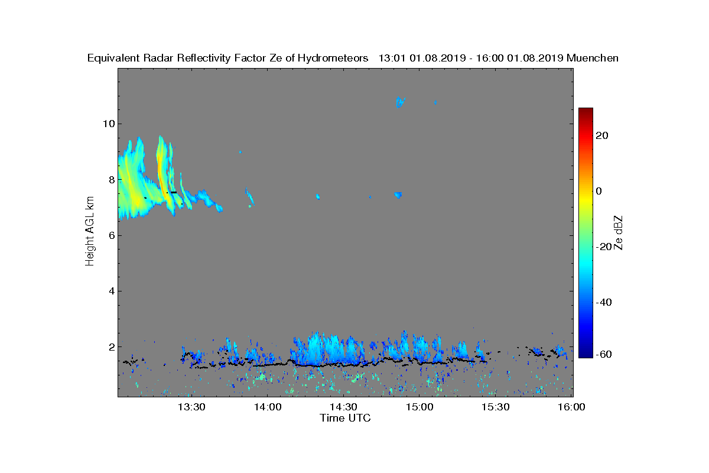
Task: Click the 16:00 time tick label
Action: click(571, 407)
